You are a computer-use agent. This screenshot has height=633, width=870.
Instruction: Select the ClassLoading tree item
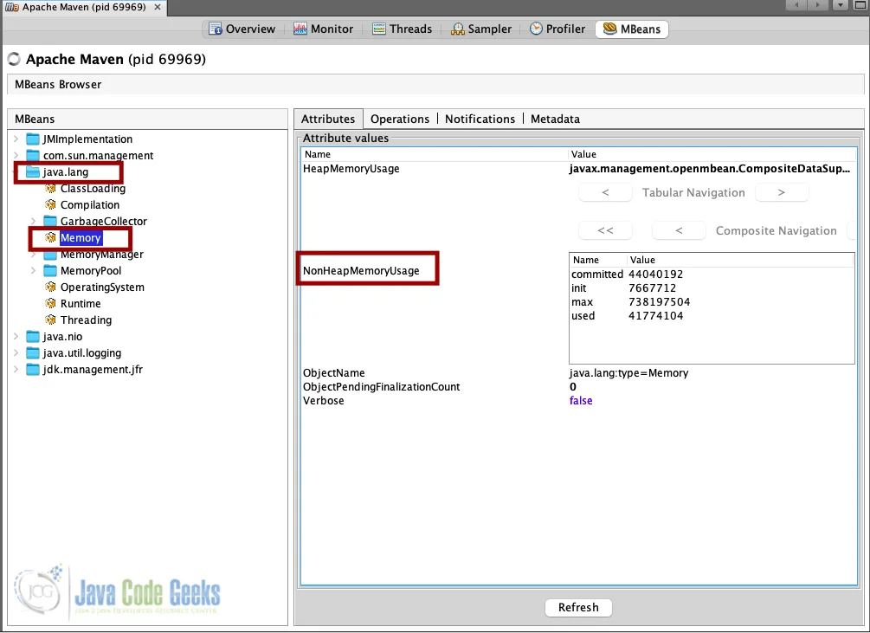click(x=93, y=189)
